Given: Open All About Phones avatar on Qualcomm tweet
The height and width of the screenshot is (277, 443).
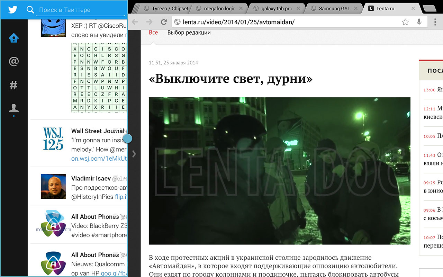Looking at the screenshot, I should pos(53,263).
